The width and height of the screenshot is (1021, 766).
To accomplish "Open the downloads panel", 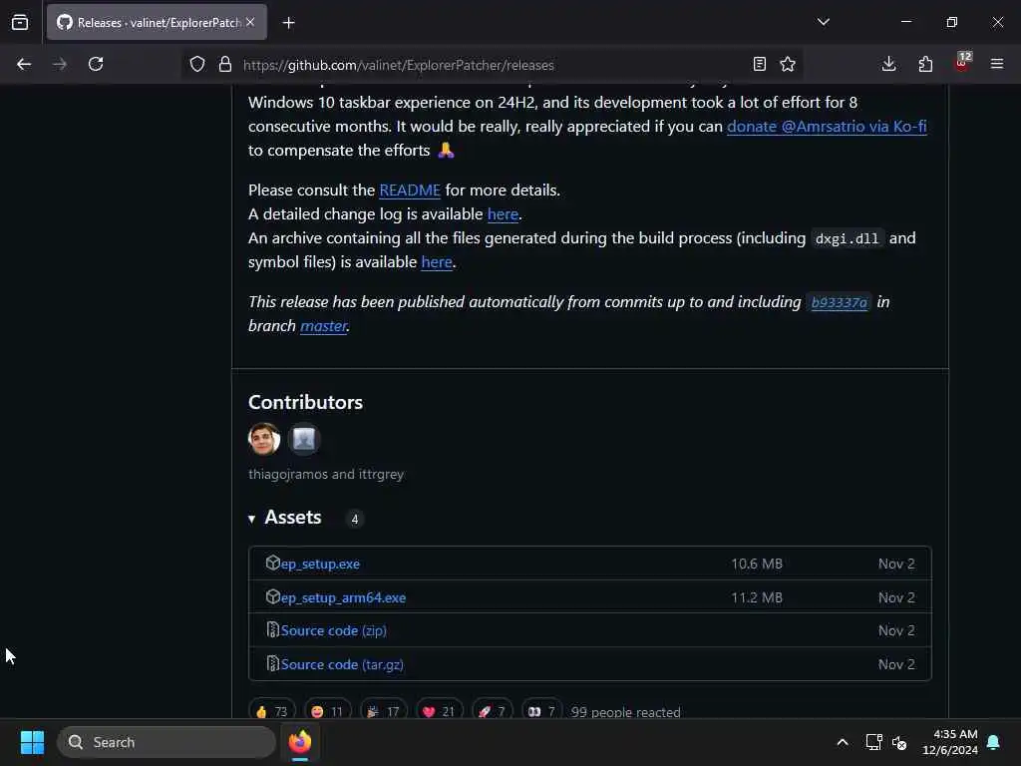I will coord(888,64).
